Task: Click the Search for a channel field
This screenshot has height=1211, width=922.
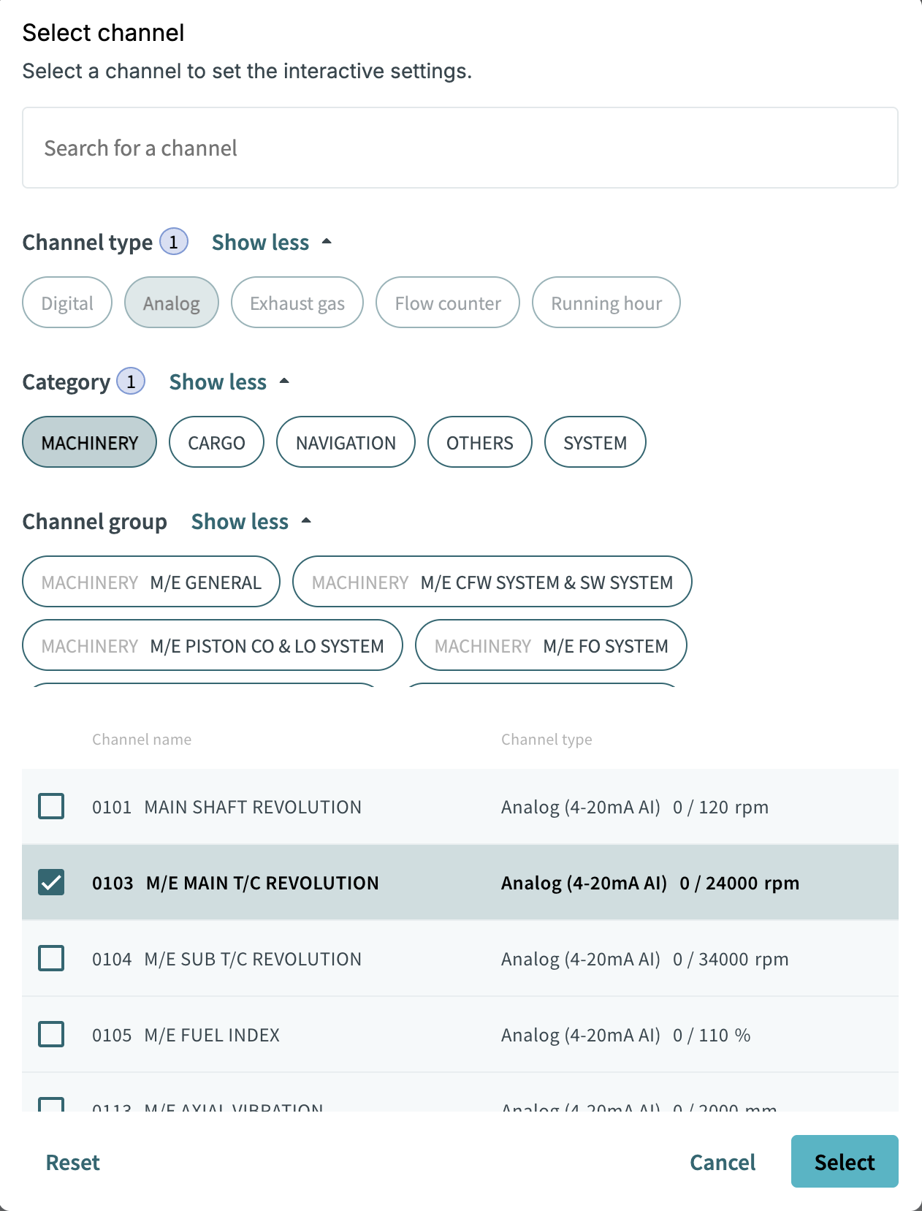Action: [460, 148]
